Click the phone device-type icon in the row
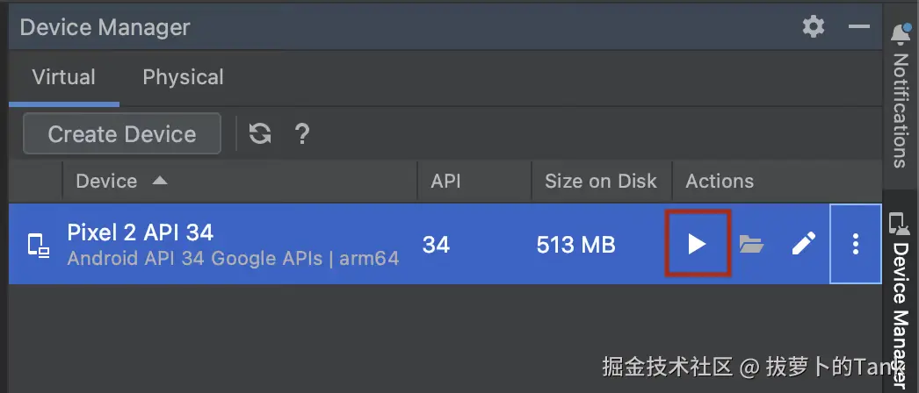The image size is (919, 393). [39, 245]
